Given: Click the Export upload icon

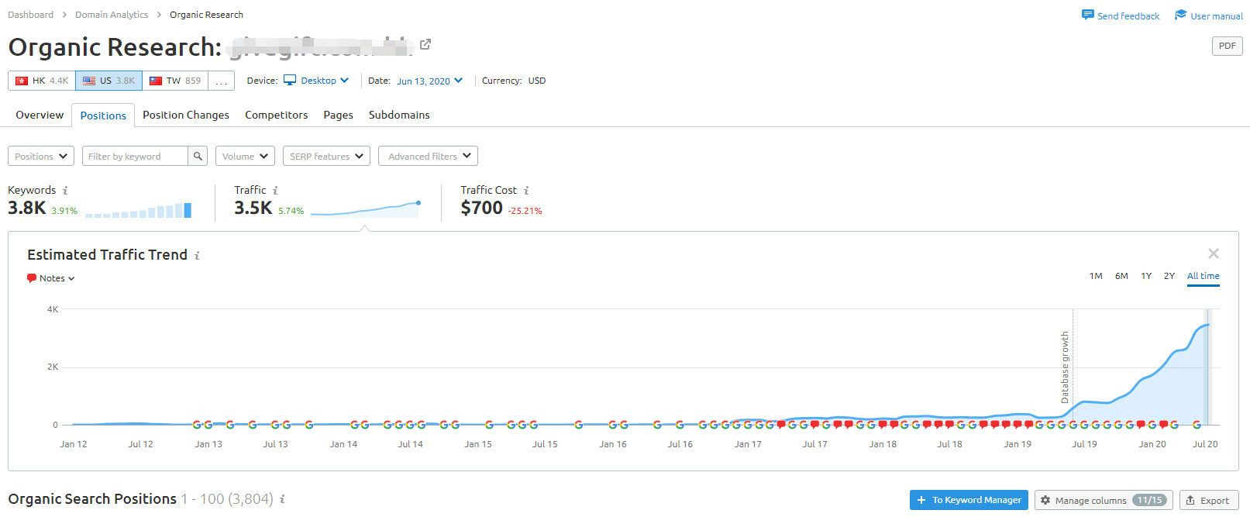Looking at the screenshot, I should [x=1190, y=501].
